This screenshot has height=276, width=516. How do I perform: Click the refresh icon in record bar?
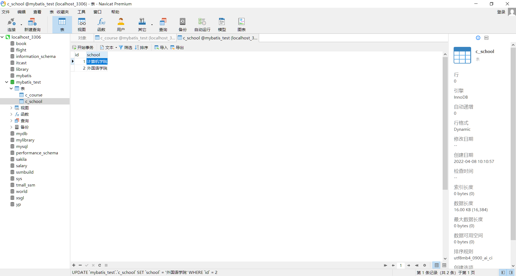tap(100, 265)
